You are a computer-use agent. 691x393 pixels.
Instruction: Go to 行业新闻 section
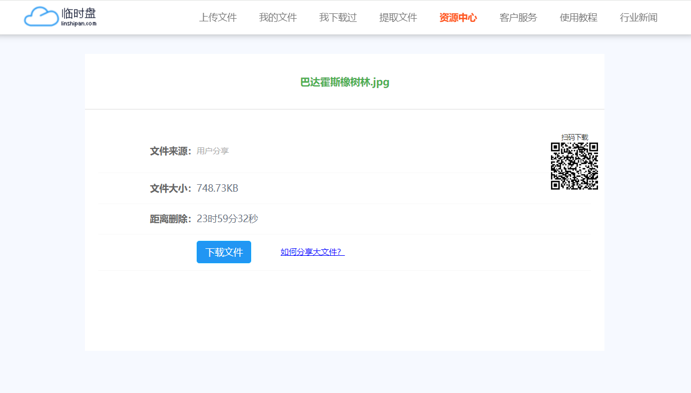pos(639,18)
